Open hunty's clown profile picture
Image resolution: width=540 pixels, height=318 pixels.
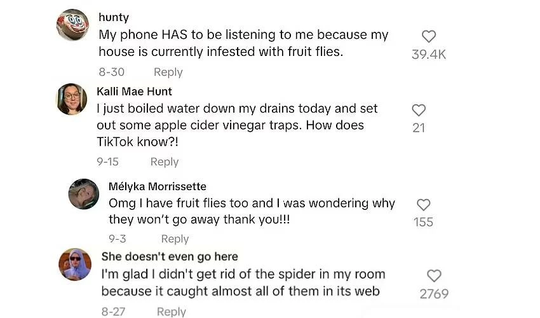72,25
